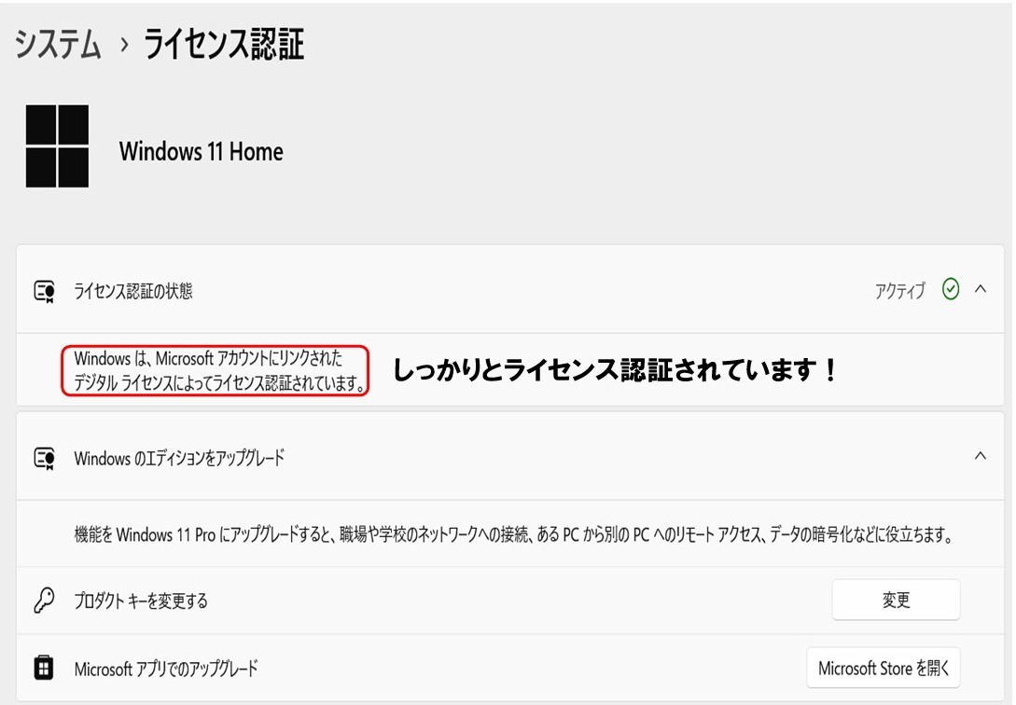This screenshot has height=705, width=1016.
Task: Open Microsoft Store を開く button
Action: click(x=884, y=668)
